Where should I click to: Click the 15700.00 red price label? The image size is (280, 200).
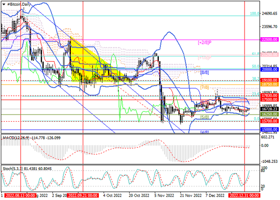(269, 121)
